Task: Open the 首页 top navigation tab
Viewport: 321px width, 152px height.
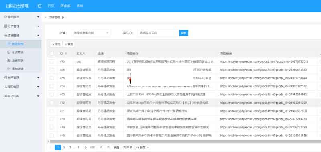Action: tap(51, 6)
